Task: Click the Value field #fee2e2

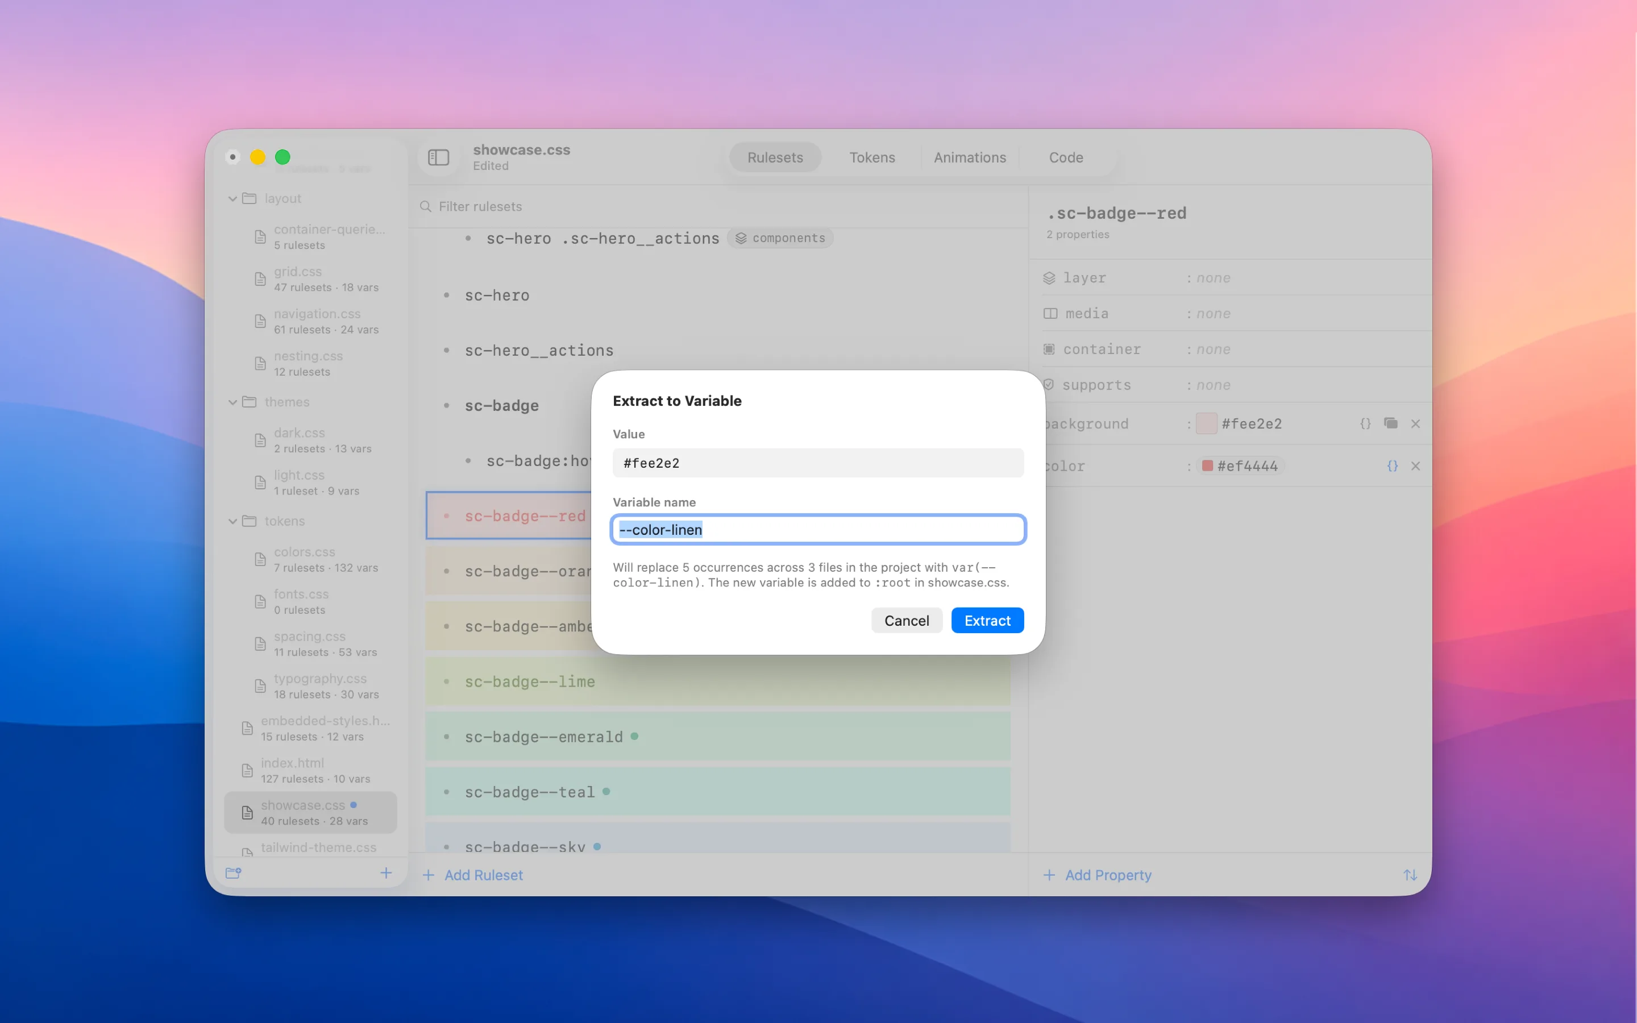Action: (x=818, y=463)
